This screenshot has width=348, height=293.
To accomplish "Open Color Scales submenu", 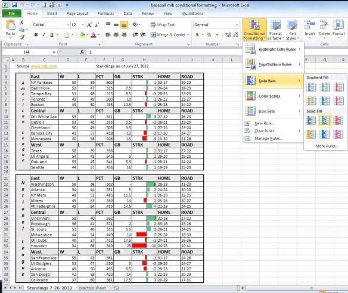I will coord(273,96).
